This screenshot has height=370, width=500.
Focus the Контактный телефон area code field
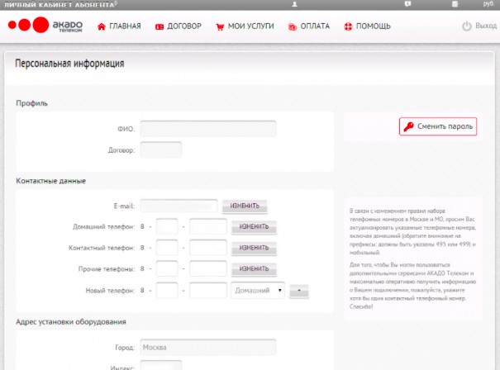coord(167,248)
